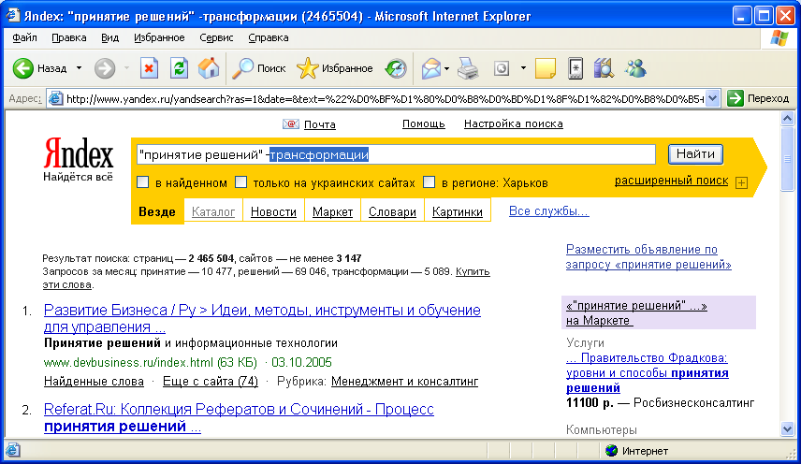The height and width of the screenshot is (464, 801).
Task: Click the yellow note toolbar icon
Action: [546, 68]
